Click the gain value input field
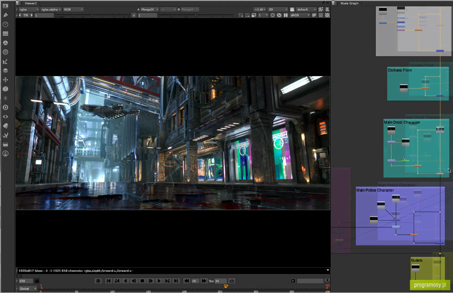This screenshot has width=453, height=293. pyautogui.click(x=44, y=15)
